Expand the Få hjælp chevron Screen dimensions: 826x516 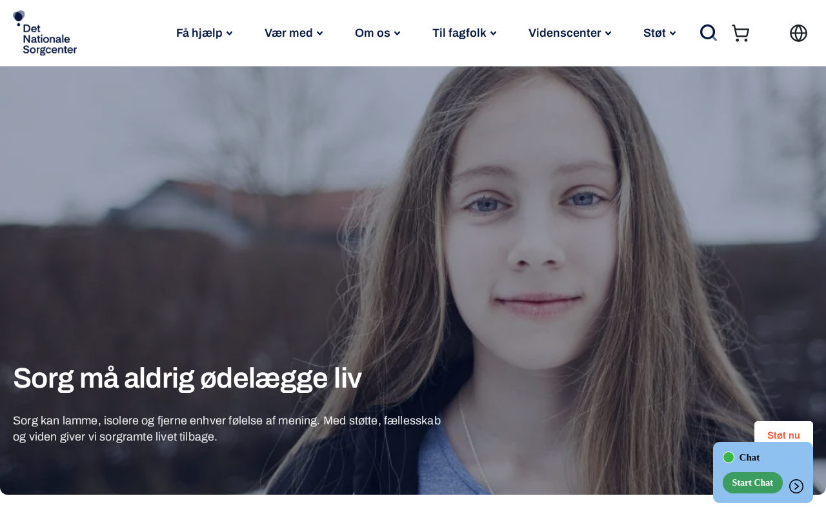229,34
